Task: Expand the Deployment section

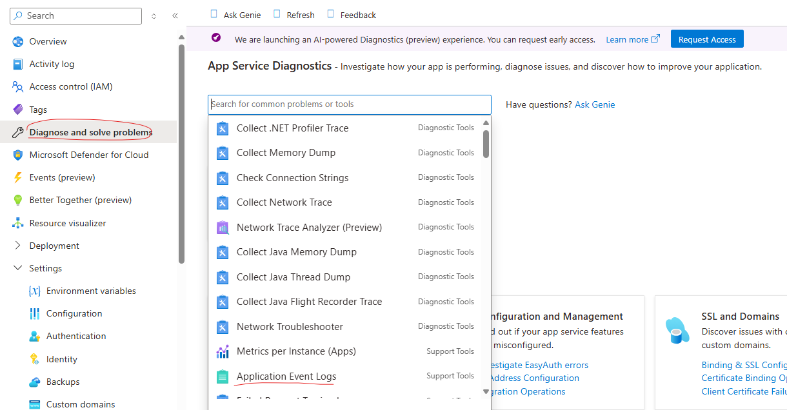Action: [17, 246]
